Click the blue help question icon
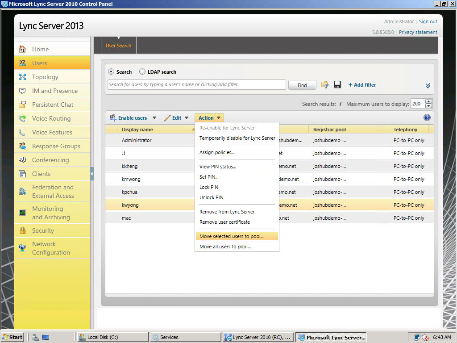This screenshot has width=457, height=343. (427, 117)
